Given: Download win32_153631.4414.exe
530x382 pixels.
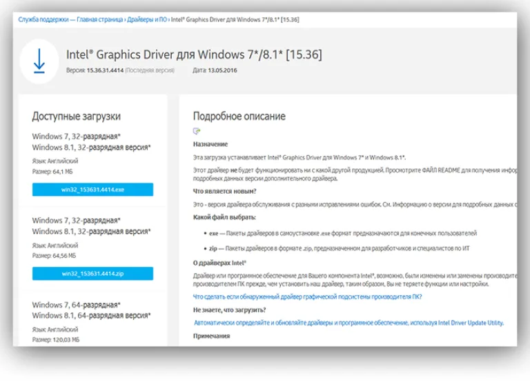Looking at the screenshot, I should click(92, 190).
